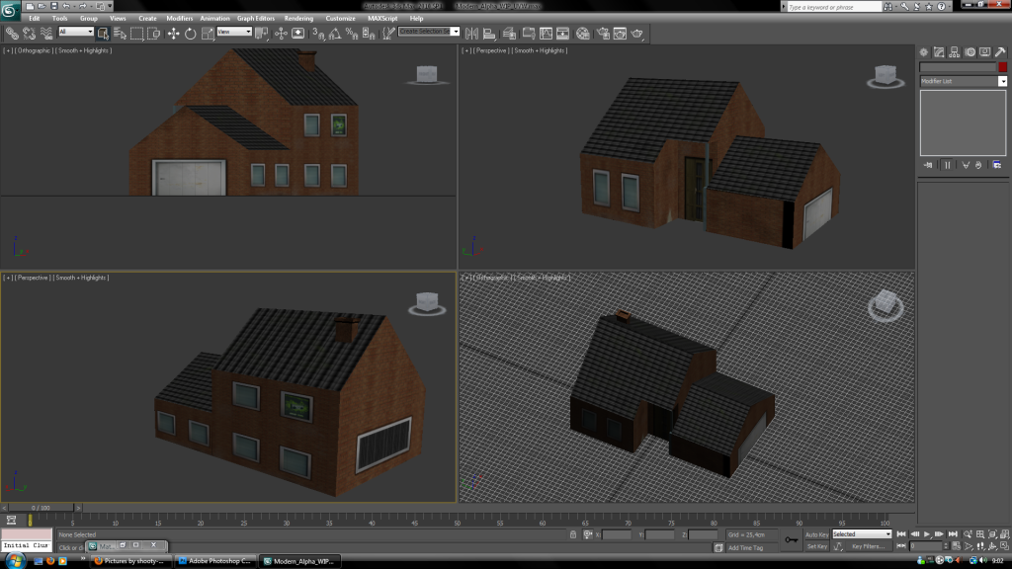The width and height of the screenshot is (1012, 569).
Task: Click the Key Filters button
Action: [x=867, y=546]
